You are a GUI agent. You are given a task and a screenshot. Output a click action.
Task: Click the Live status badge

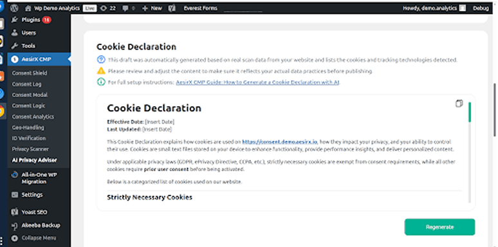pyautogui.click(x=89, y=8)
